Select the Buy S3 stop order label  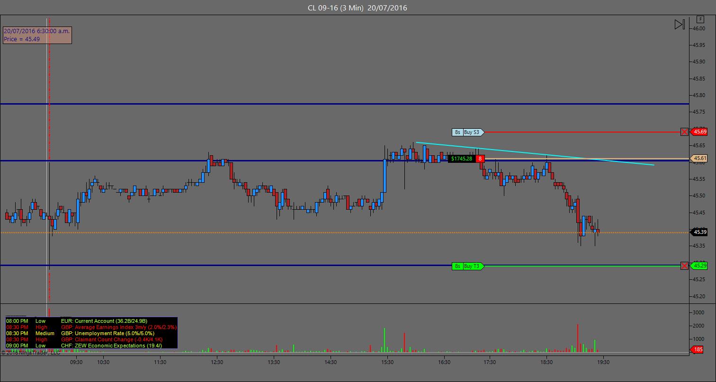(x=468, y=132)
